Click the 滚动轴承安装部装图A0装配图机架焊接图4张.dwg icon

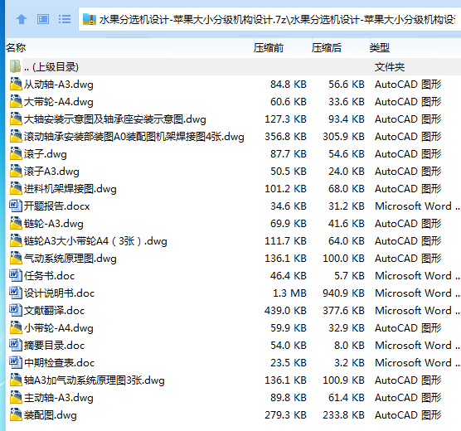(16, 136)
